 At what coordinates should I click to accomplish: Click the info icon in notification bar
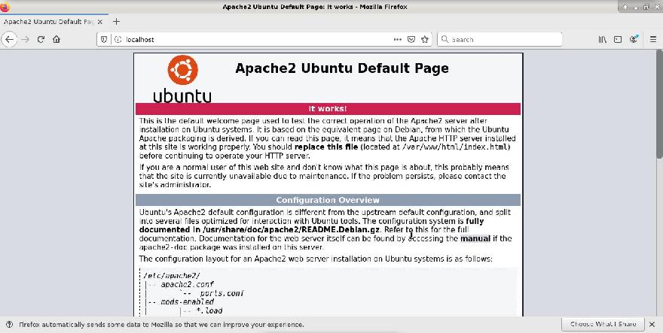9,325
